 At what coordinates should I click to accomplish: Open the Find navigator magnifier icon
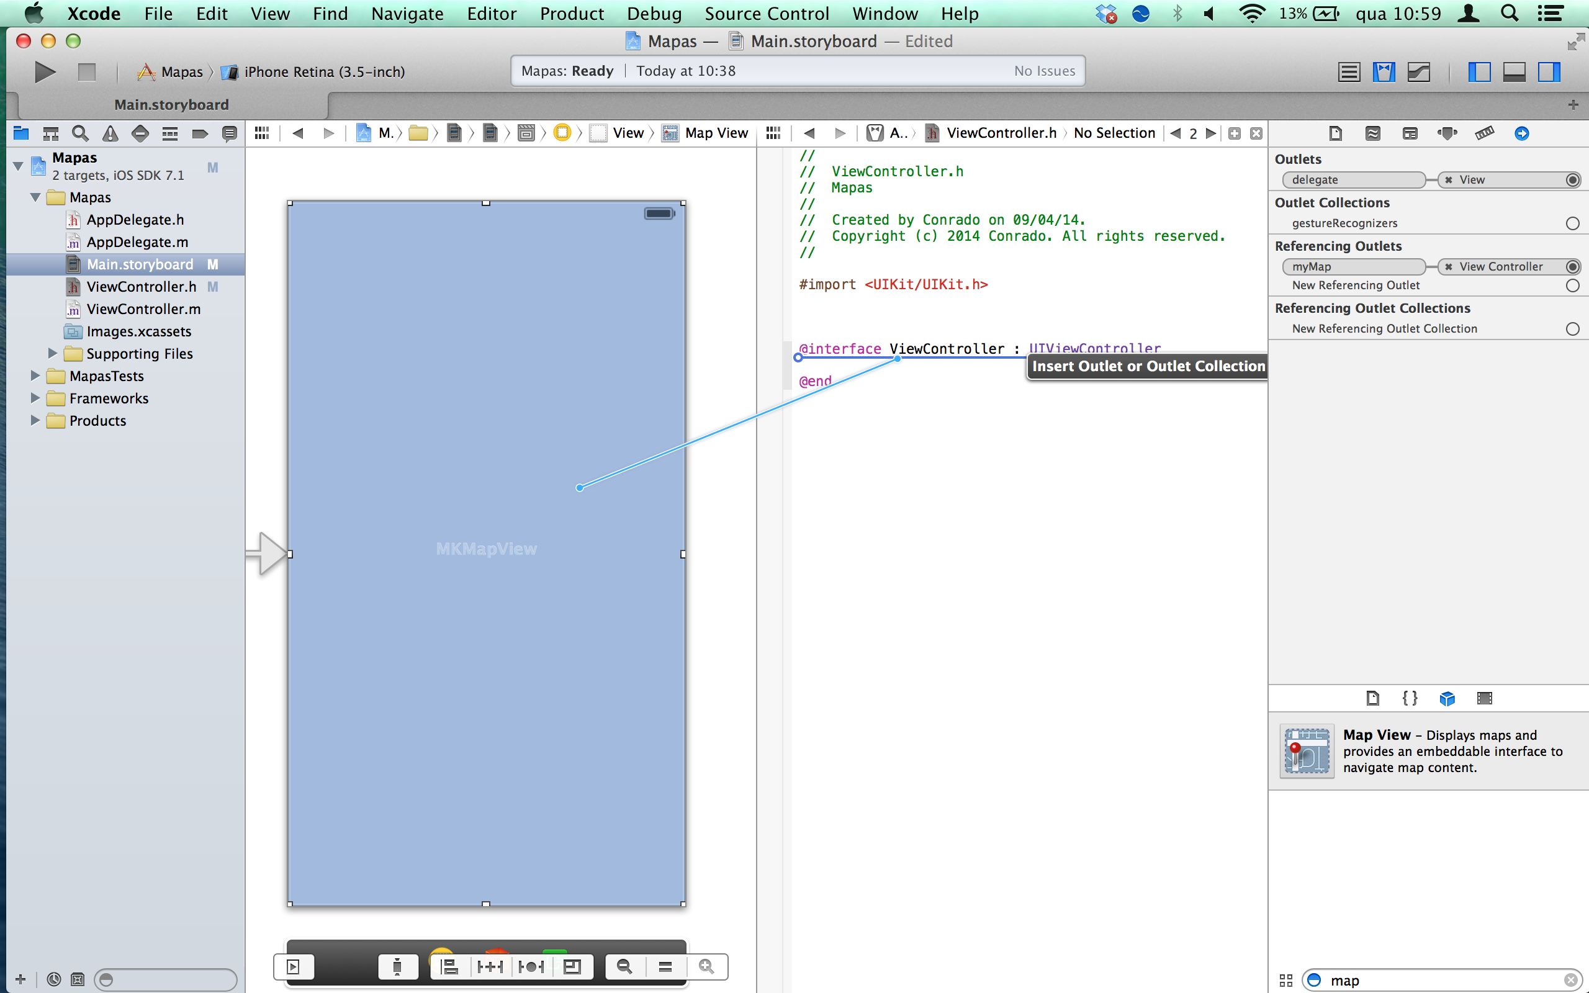coord(80,133)
